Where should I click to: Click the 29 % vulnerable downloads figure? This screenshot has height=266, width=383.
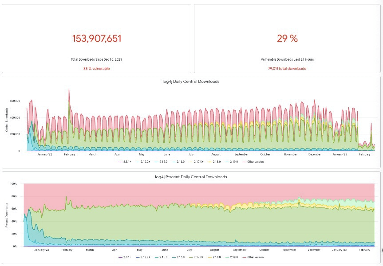point(287,39)
